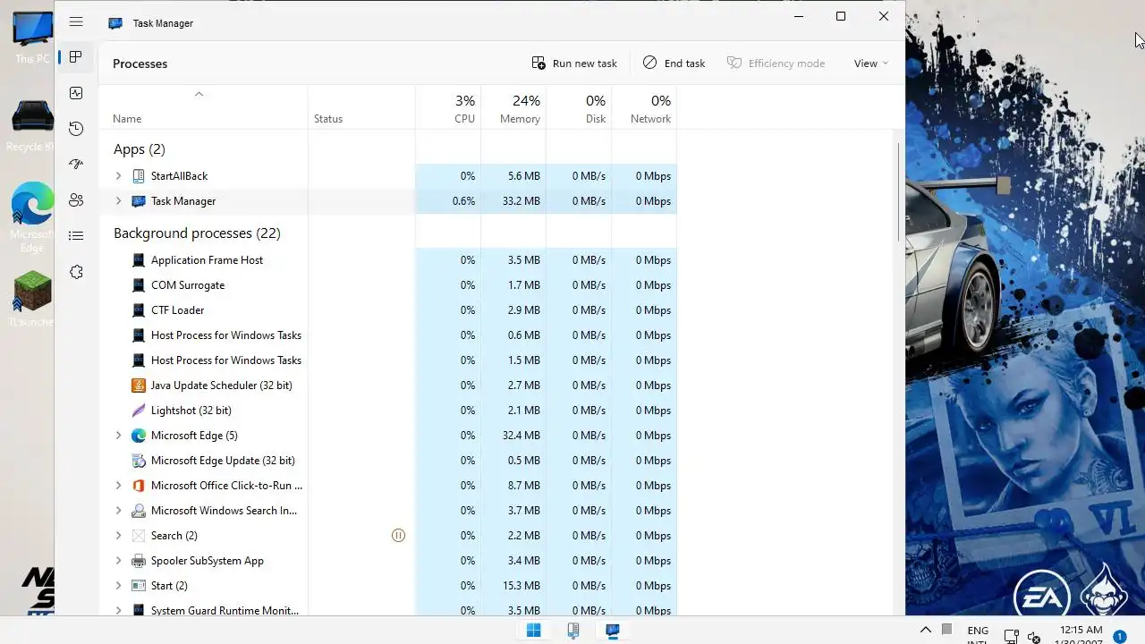Expand the Task Manager process group
The height and width of the screenshot is (644, 1145).
(118, 201)
